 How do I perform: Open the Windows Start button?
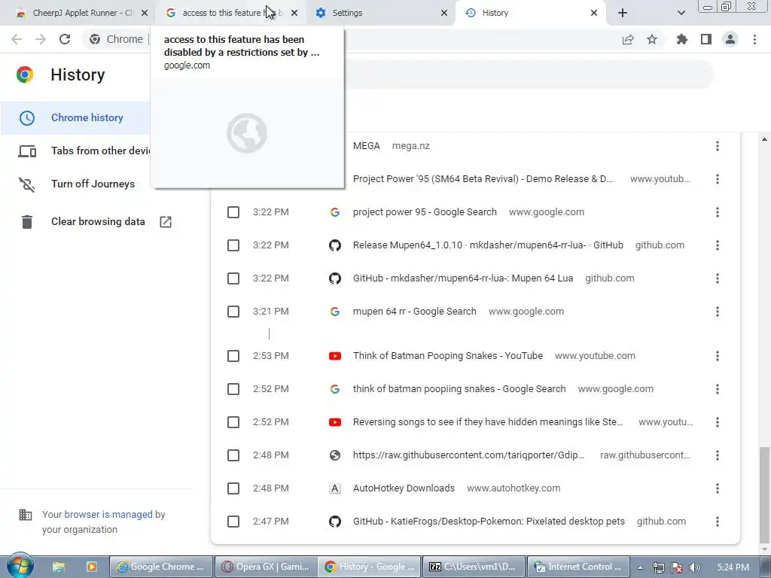pyautogui.click(x=20, y=566)
